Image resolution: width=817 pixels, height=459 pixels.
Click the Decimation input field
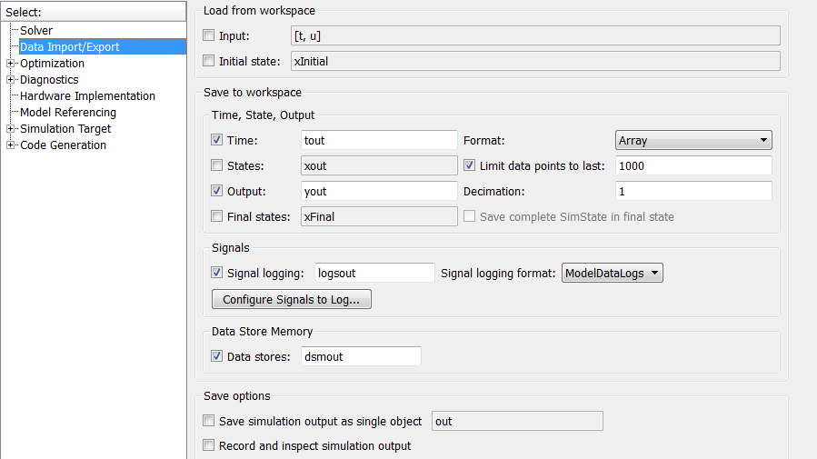pos(693,192)
